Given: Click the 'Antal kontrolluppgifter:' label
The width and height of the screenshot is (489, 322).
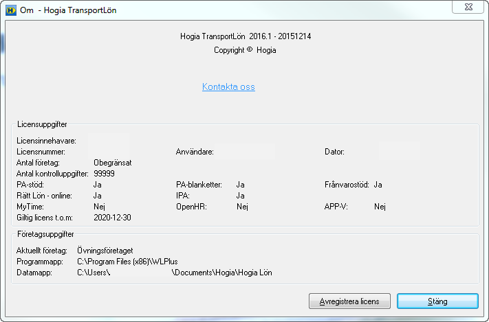Looking at the screenshot, I should pos(52,174).
